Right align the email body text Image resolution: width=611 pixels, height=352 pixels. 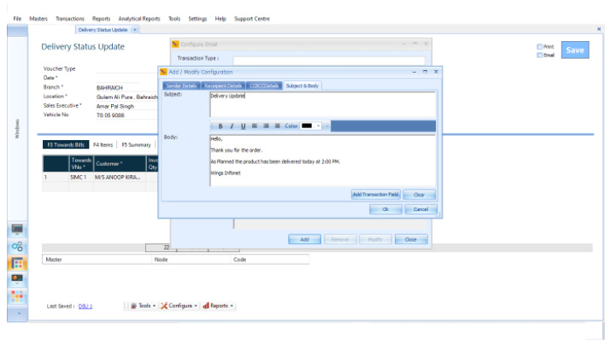[x=277, y=126]
